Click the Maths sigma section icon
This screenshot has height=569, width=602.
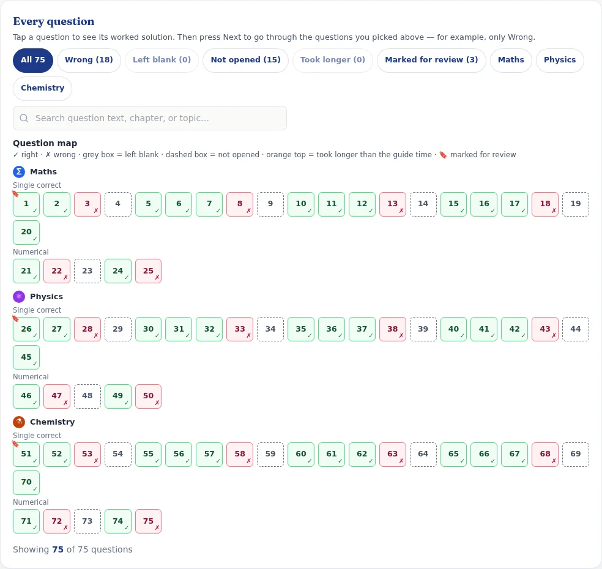point(19,172)
